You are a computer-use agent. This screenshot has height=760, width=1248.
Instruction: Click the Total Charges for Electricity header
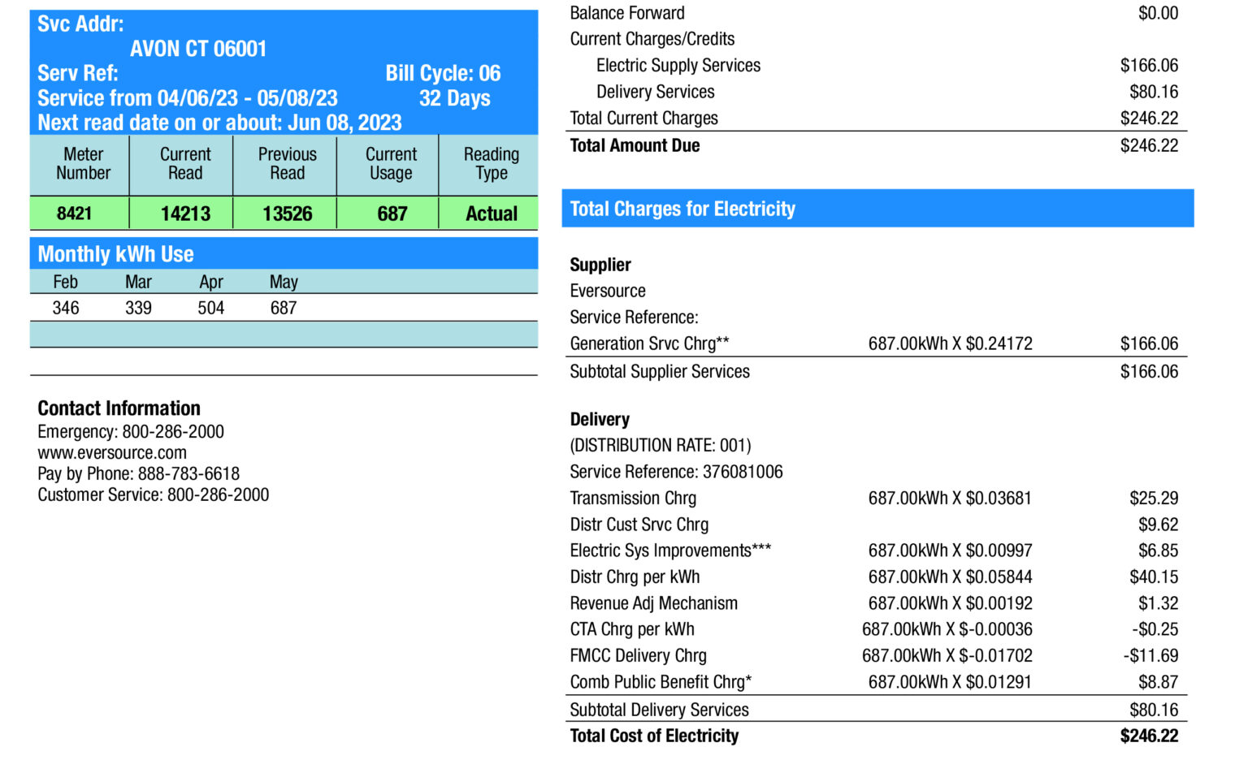coord(682,209)
